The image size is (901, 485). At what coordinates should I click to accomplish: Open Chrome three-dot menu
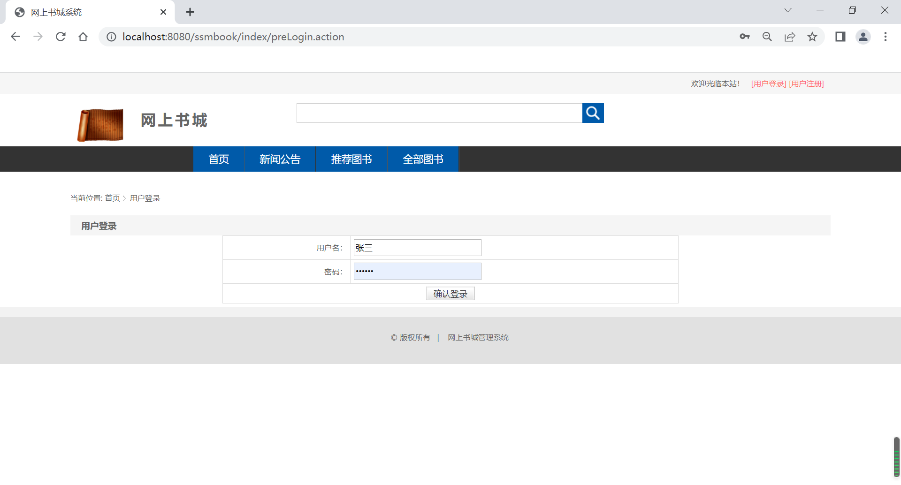pyautogui.click(x=886, y=37)
